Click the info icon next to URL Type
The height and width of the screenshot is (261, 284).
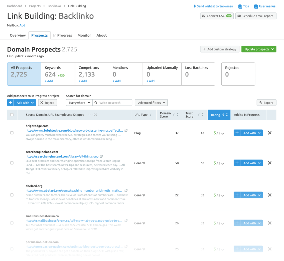tap(151, 115)
